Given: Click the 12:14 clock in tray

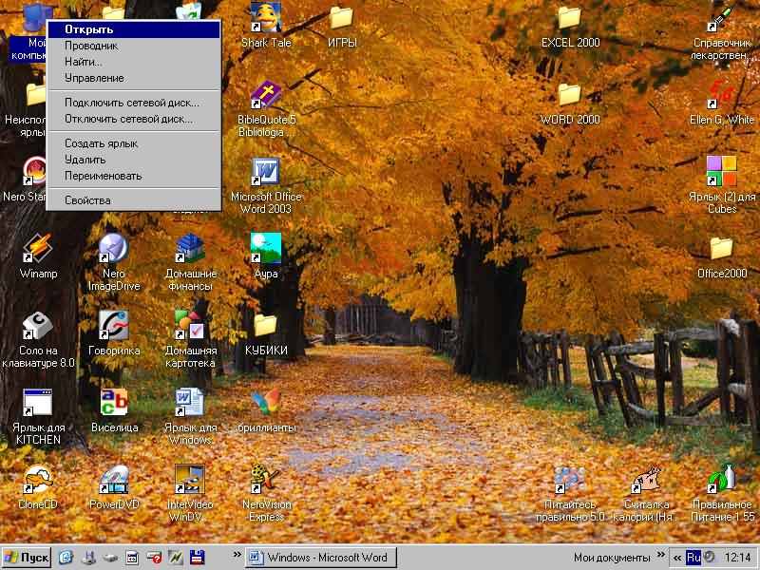Looking at the screenshot, I should (x=738, y=558).
